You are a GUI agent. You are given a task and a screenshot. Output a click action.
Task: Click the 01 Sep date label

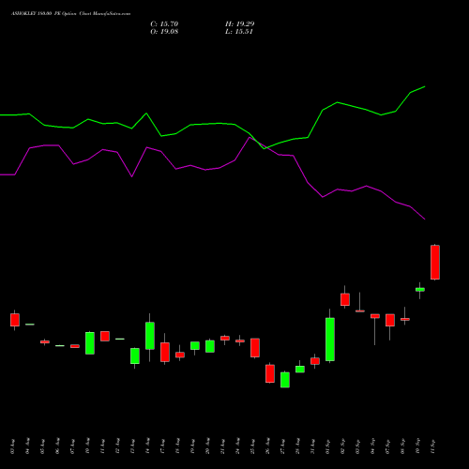point(327,446)
